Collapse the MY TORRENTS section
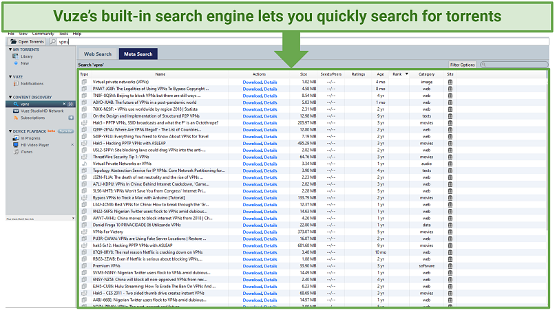Viewport: 555px width, 310px height. click(10, 49)
